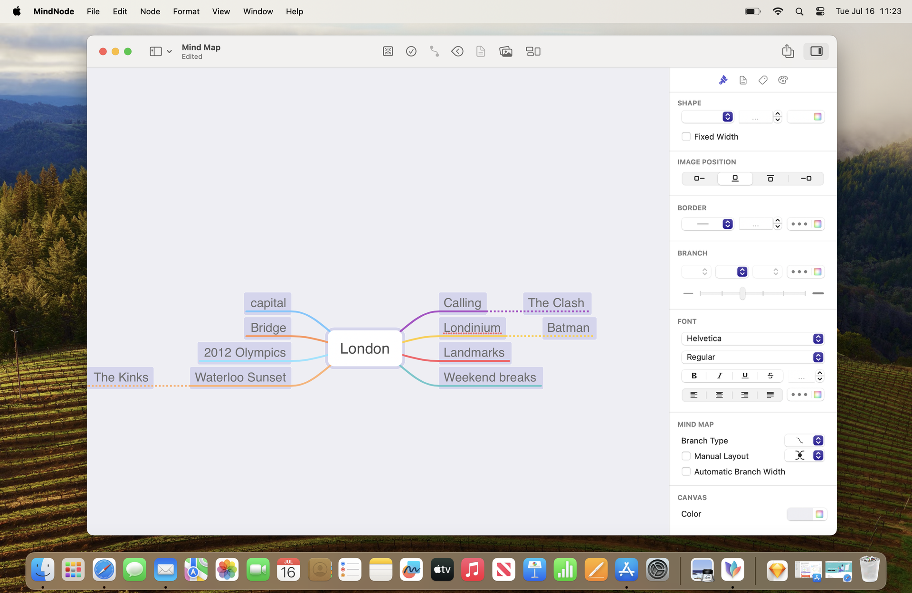Image resolution: width=912 pixels, height=593 pixels.
Task: Open the Branch Type dropdown
Action: pyautogui.click(x=804, y=441)
